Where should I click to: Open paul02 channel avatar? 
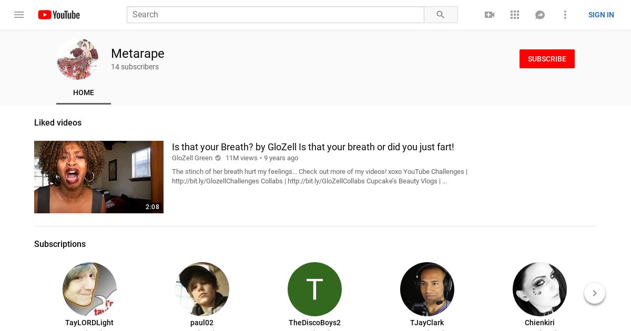[202, 289]
